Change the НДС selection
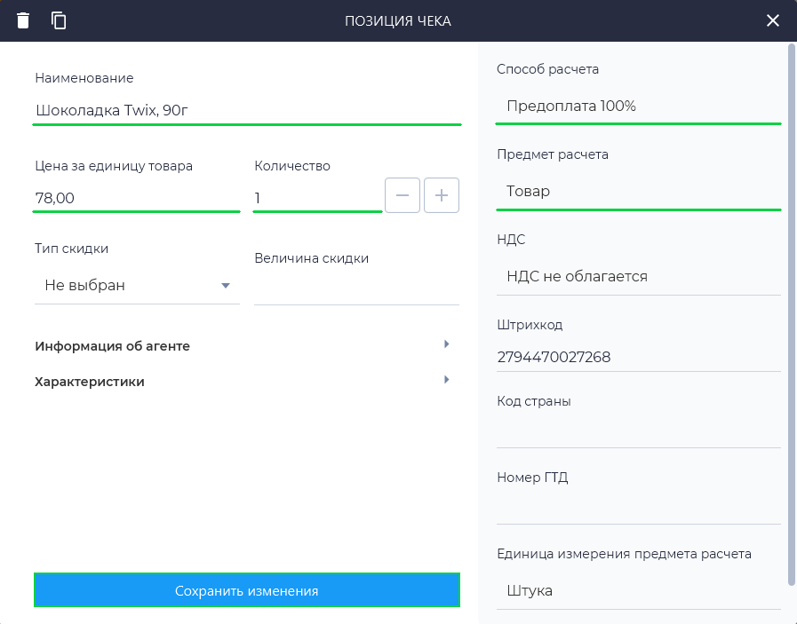Viewport: 797px width, 624px height. point(638,277)
